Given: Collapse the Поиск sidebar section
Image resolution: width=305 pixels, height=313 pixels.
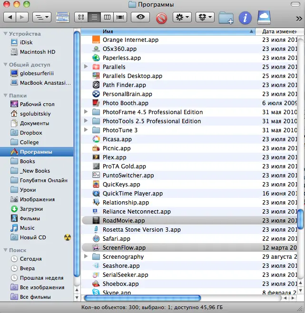Looking at the screenshot, I should point(6,250).
